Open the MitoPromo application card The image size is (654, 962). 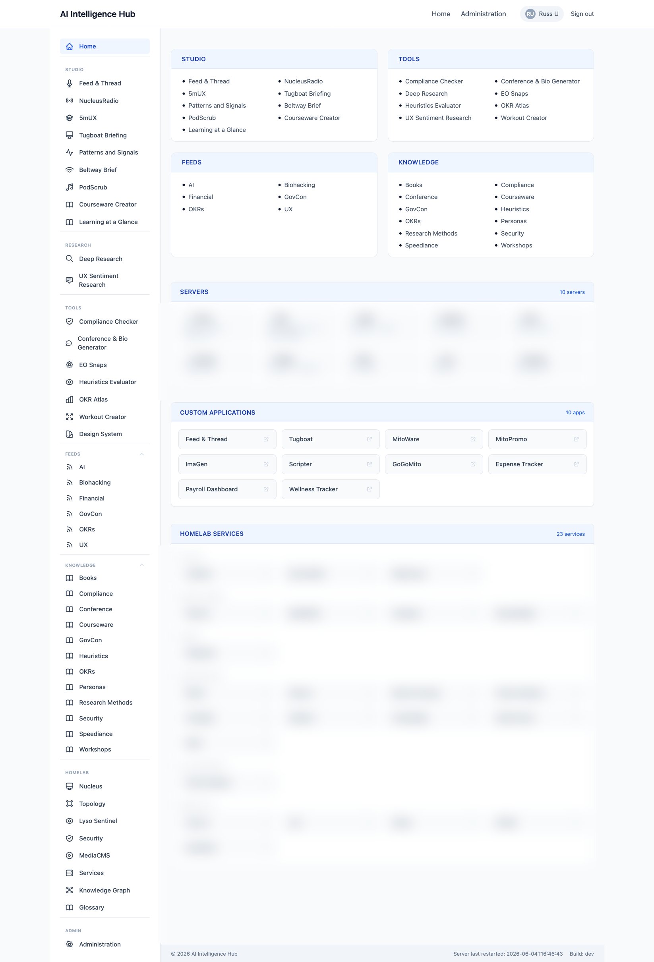[537, 439]
